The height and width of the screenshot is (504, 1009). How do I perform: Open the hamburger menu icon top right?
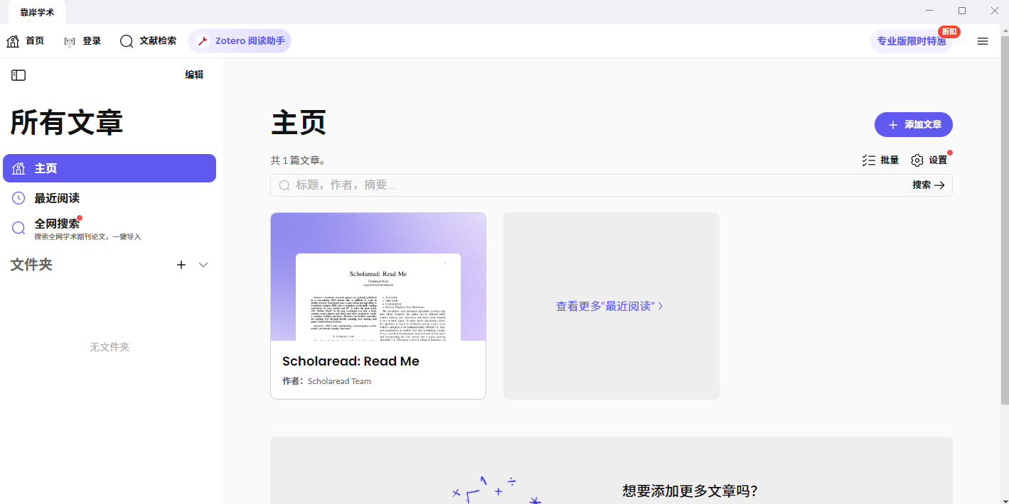pos(983,40)
